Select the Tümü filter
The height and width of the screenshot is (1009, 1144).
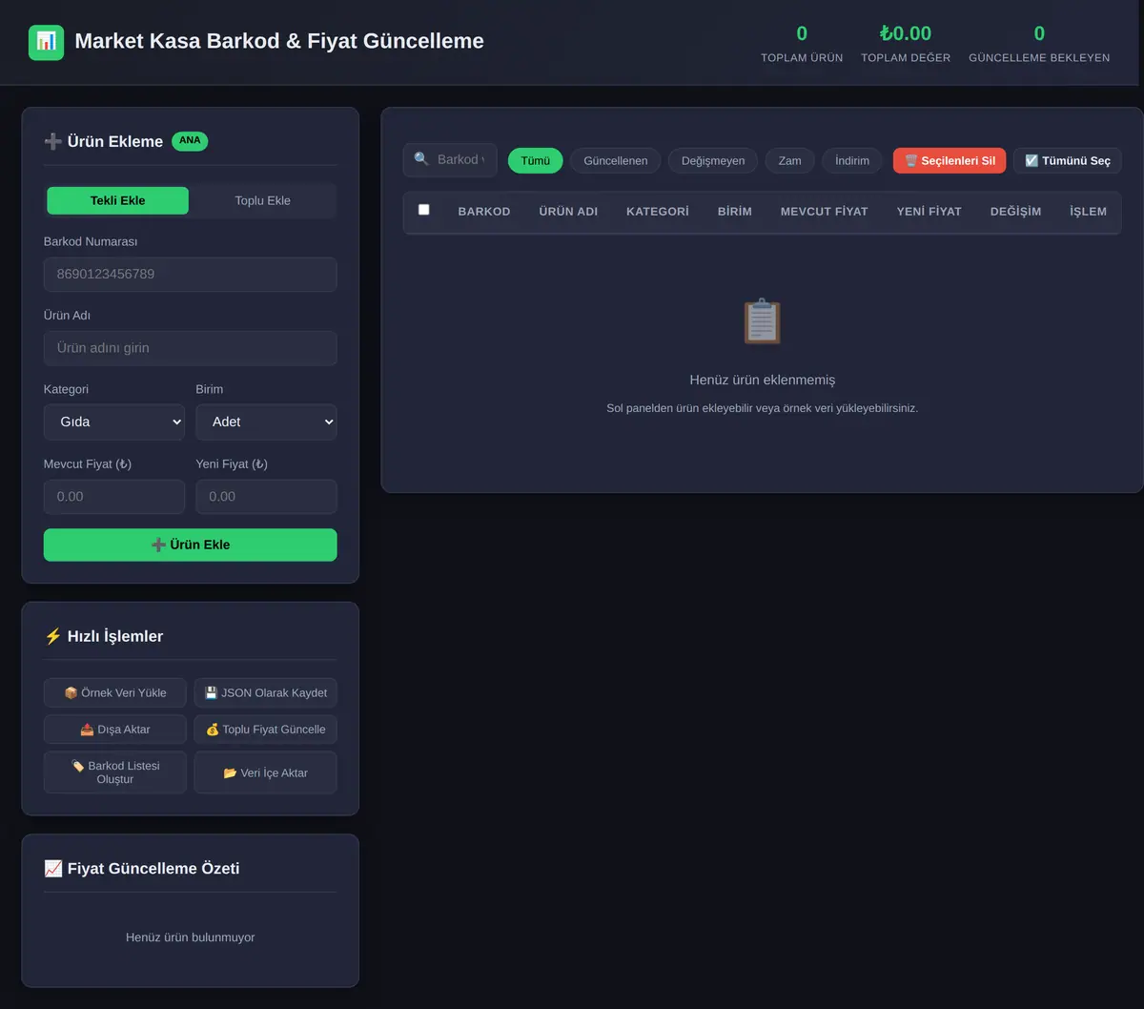click(x=536, y=160)
